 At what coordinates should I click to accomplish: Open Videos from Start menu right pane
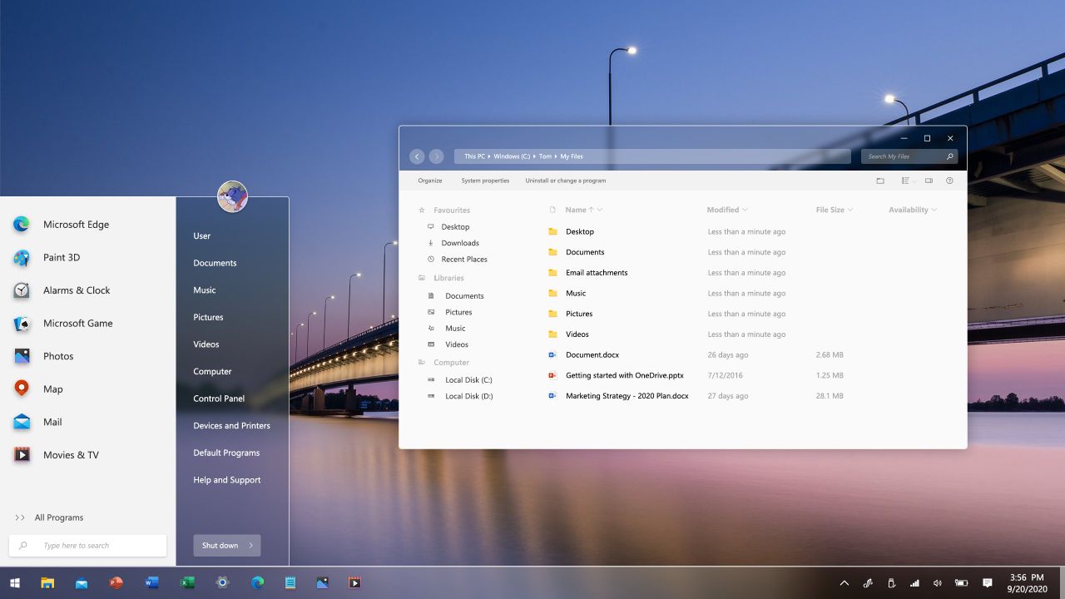click(x=206, y=344)
